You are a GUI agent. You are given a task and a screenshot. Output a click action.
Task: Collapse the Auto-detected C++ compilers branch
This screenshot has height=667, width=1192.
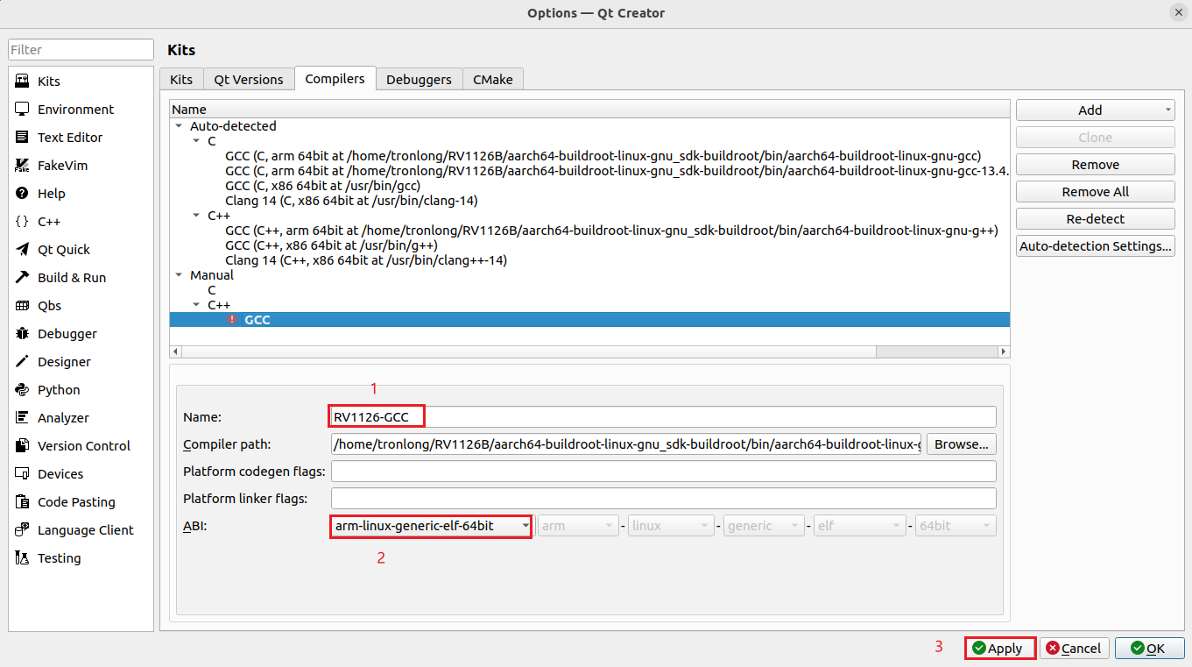click(x=196, y=216)
